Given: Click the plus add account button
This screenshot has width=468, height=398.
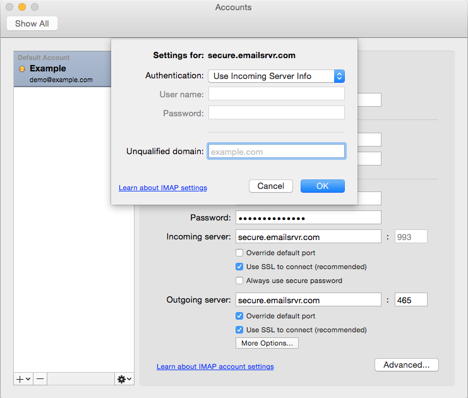Looking at the screenshot, I should coord(23,379).
